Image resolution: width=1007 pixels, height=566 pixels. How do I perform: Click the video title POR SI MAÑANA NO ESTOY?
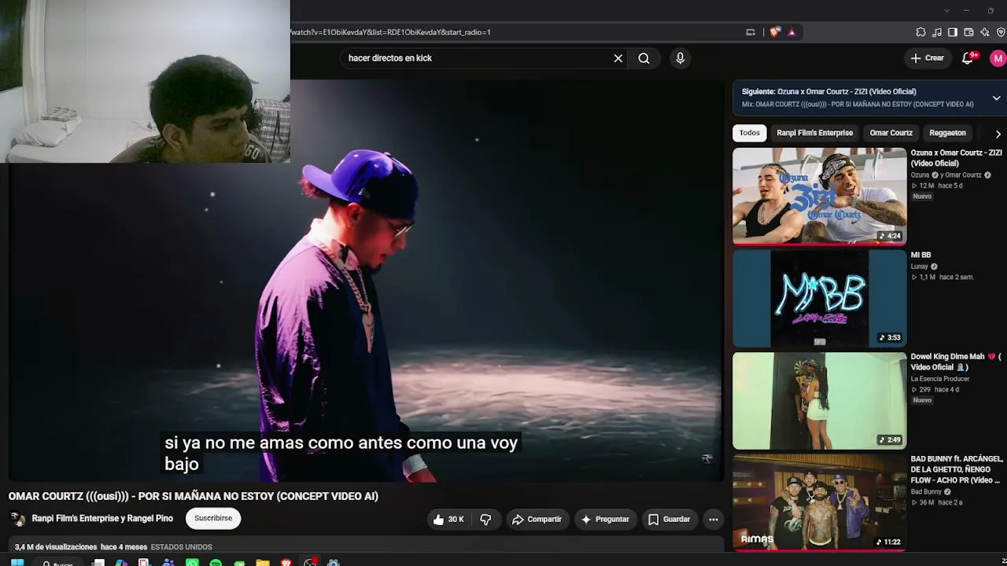194,496
